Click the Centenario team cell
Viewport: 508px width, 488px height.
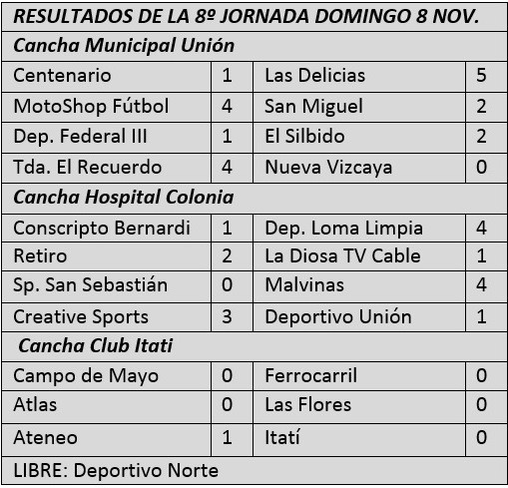point(106,76)
